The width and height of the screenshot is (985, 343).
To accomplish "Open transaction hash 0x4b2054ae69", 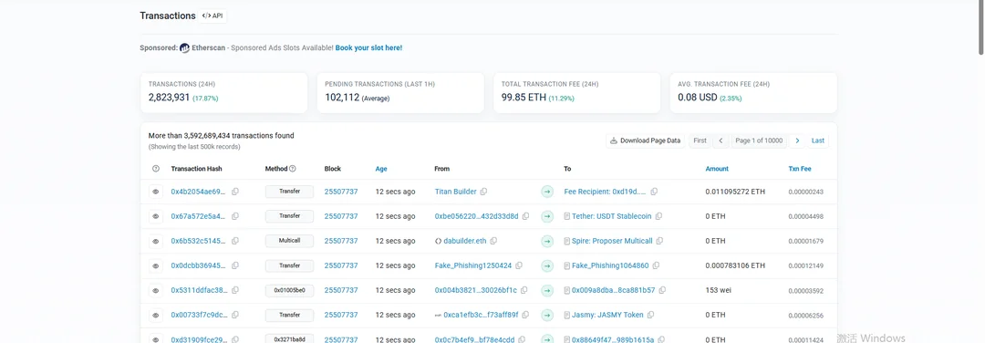I will tap(199, 192).
